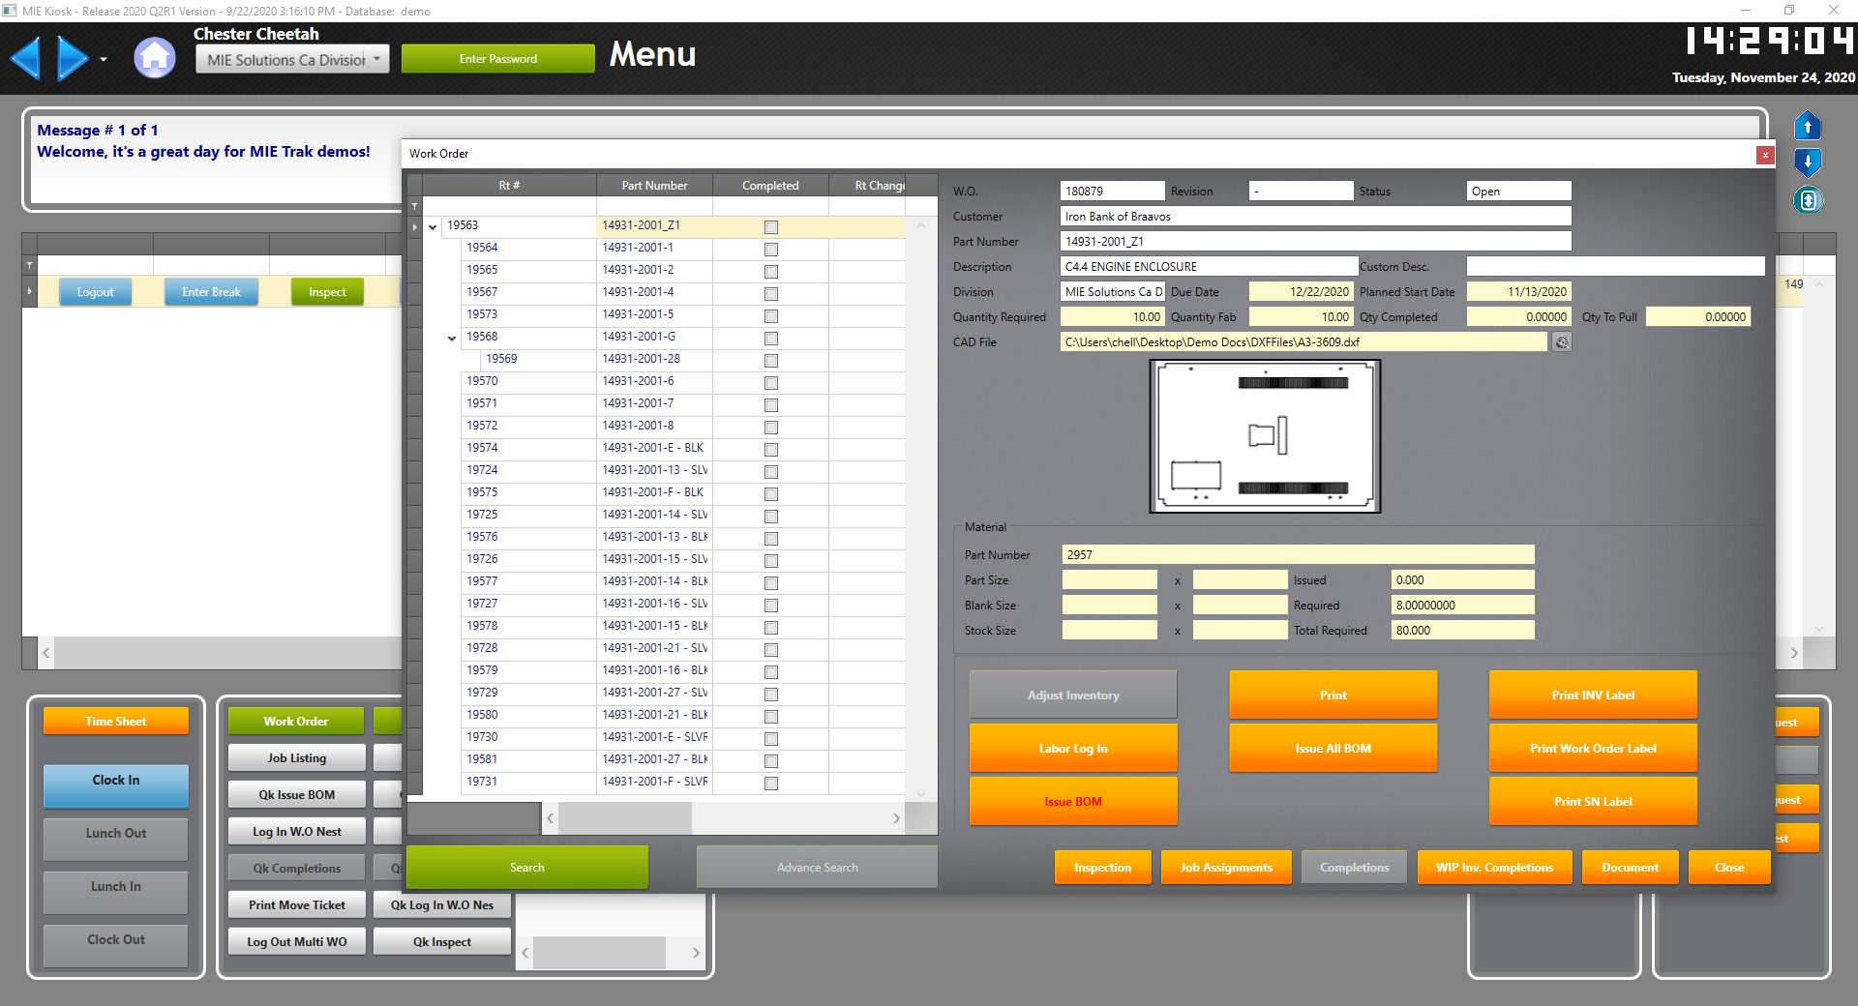The image size is (1858, 1006).
Task: Open the CAD file browser icon beside the path
Action: pos(1560,341)
